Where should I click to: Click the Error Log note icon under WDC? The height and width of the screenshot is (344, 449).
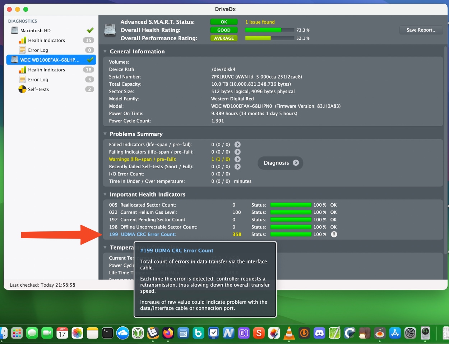(x=22, y=80)
